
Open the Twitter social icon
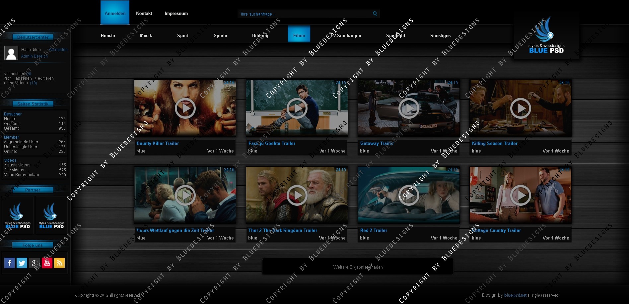click(x=22, y=263)
